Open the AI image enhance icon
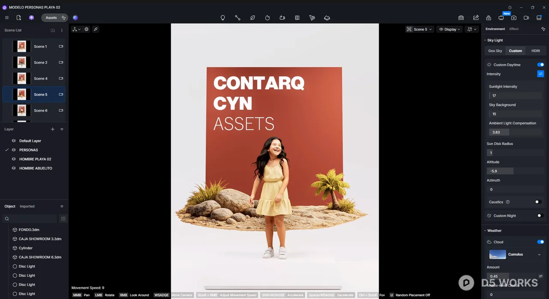The height and width of the screenshot is (299, 549). click(x=476, y=18)
